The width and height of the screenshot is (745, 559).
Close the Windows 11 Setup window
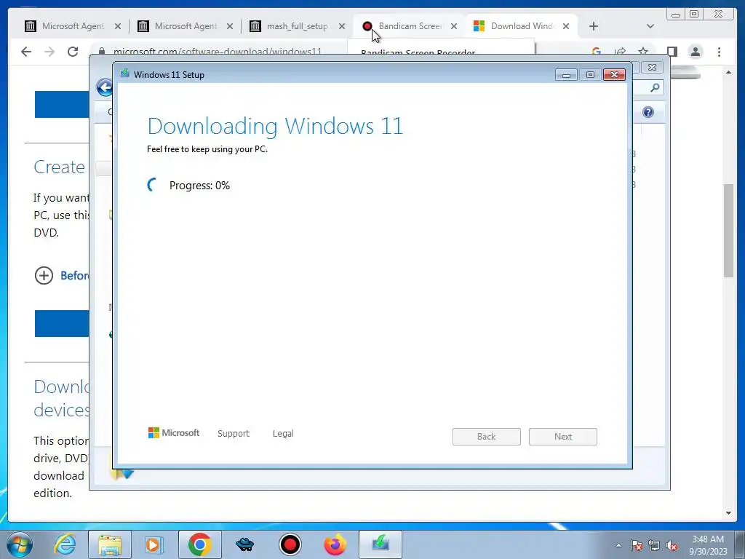(x=614, y=75)
